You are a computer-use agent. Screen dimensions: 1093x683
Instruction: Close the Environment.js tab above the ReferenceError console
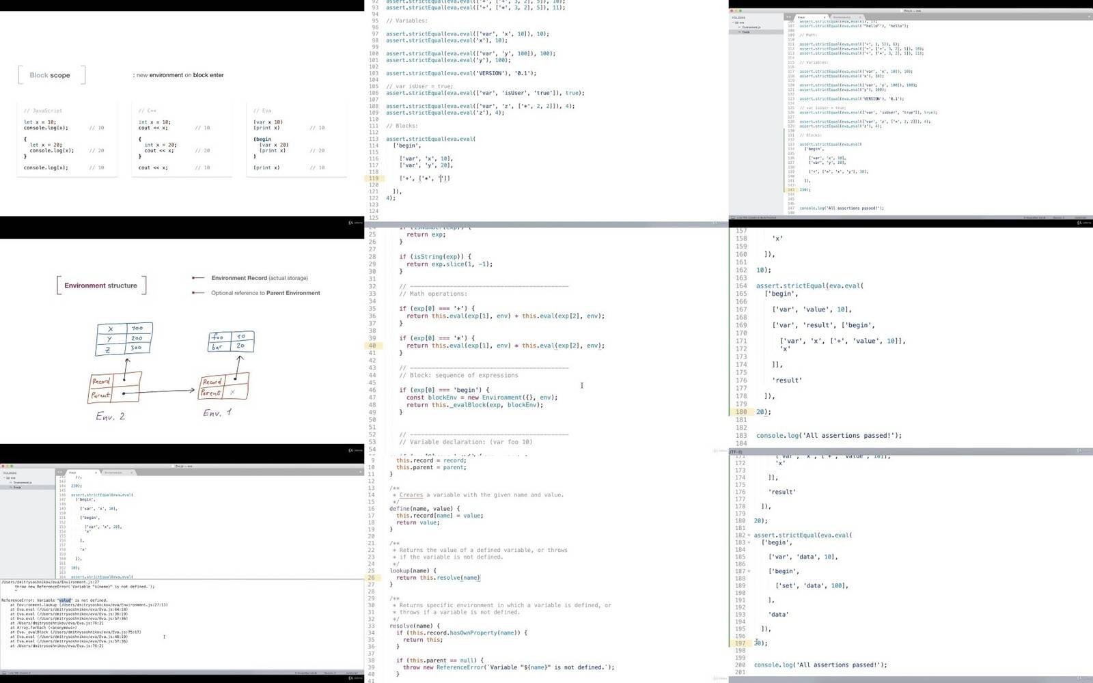133,472
